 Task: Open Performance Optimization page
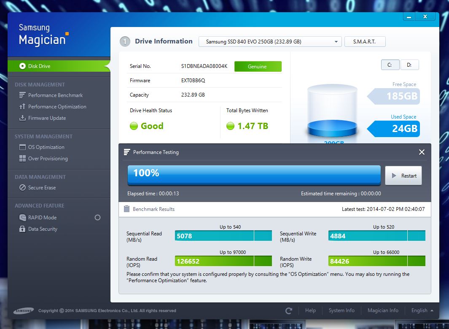(x=57, y=107)
